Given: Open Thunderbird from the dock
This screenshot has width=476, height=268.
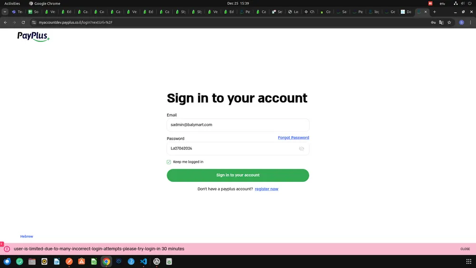Looking at the screenshot, I should pos(7,261).
